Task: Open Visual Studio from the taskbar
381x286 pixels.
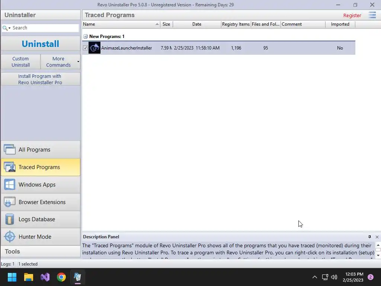Action: tap(45, 277)
